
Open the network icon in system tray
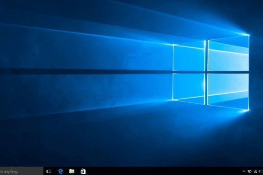254,171
